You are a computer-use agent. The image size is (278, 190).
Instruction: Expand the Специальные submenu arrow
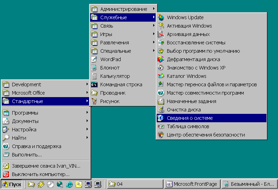154,51
